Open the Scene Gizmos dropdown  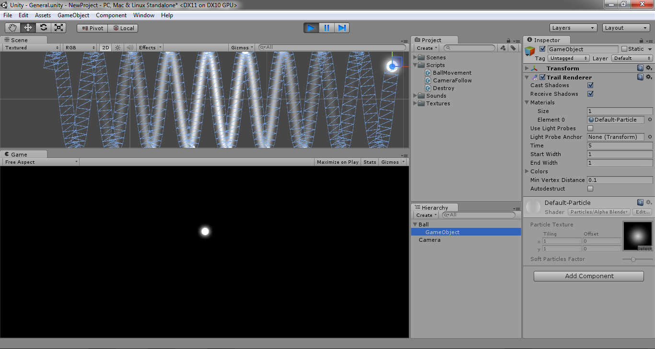click(242, 47)
